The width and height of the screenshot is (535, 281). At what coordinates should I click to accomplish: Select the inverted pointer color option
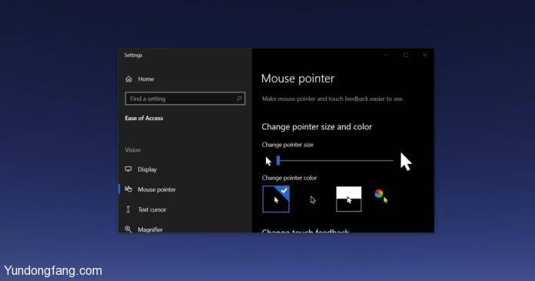pyautogui.click(x=349, y=199)
